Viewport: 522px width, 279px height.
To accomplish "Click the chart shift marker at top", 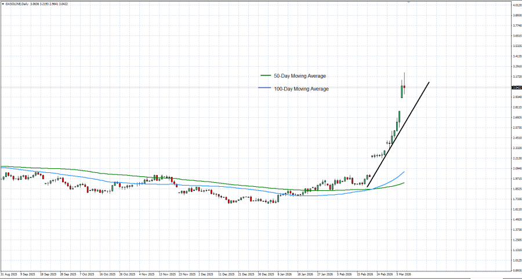I will 408,2.
